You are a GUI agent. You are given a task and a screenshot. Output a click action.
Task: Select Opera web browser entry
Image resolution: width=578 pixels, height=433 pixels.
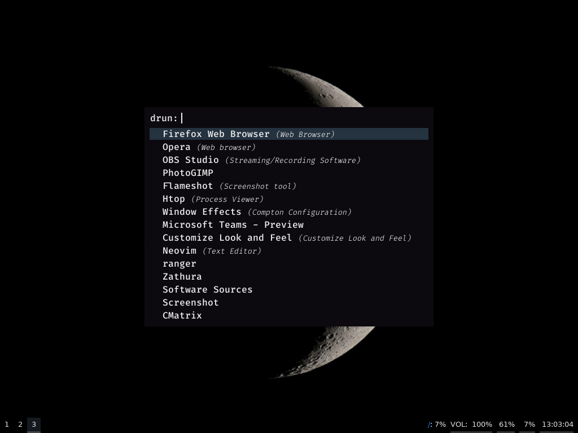pos(288,147)
